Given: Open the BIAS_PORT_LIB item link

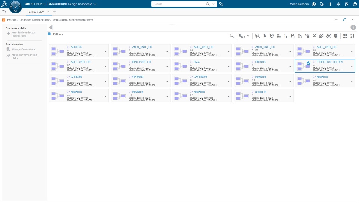Looking at the screenshot, I should pyautogui.click(x=141, y=62).
